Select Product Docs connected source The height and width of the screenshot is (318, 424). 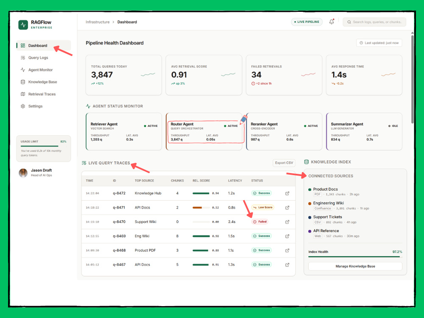pos(355,192)
